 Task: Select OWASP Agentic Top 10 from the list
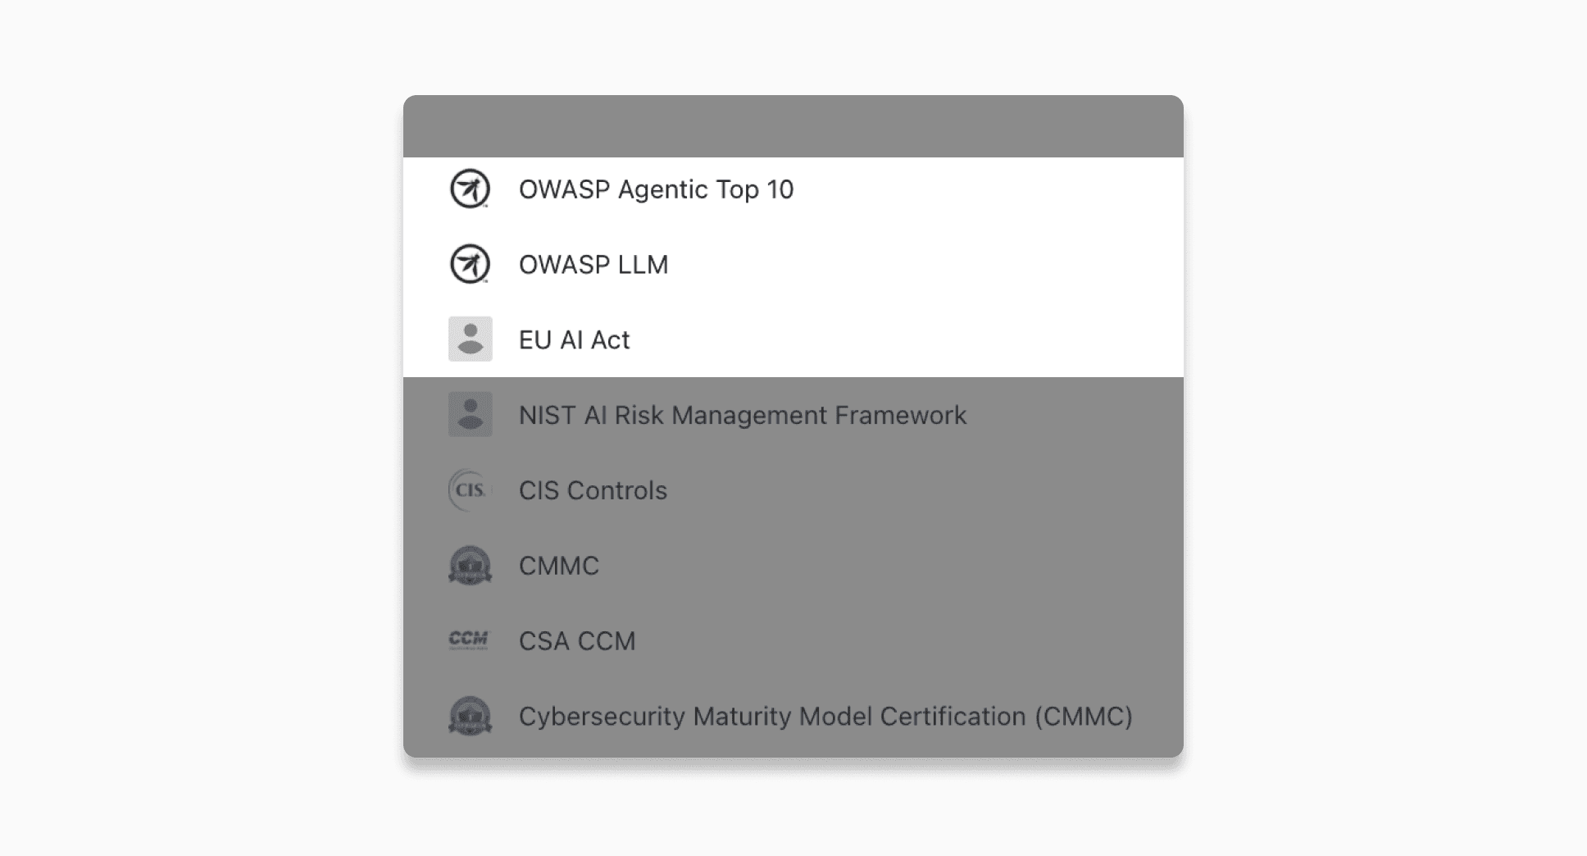656,189
